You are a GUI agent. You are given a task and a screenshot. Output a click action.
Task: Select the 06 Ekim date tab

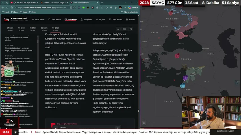click(44, 29)
